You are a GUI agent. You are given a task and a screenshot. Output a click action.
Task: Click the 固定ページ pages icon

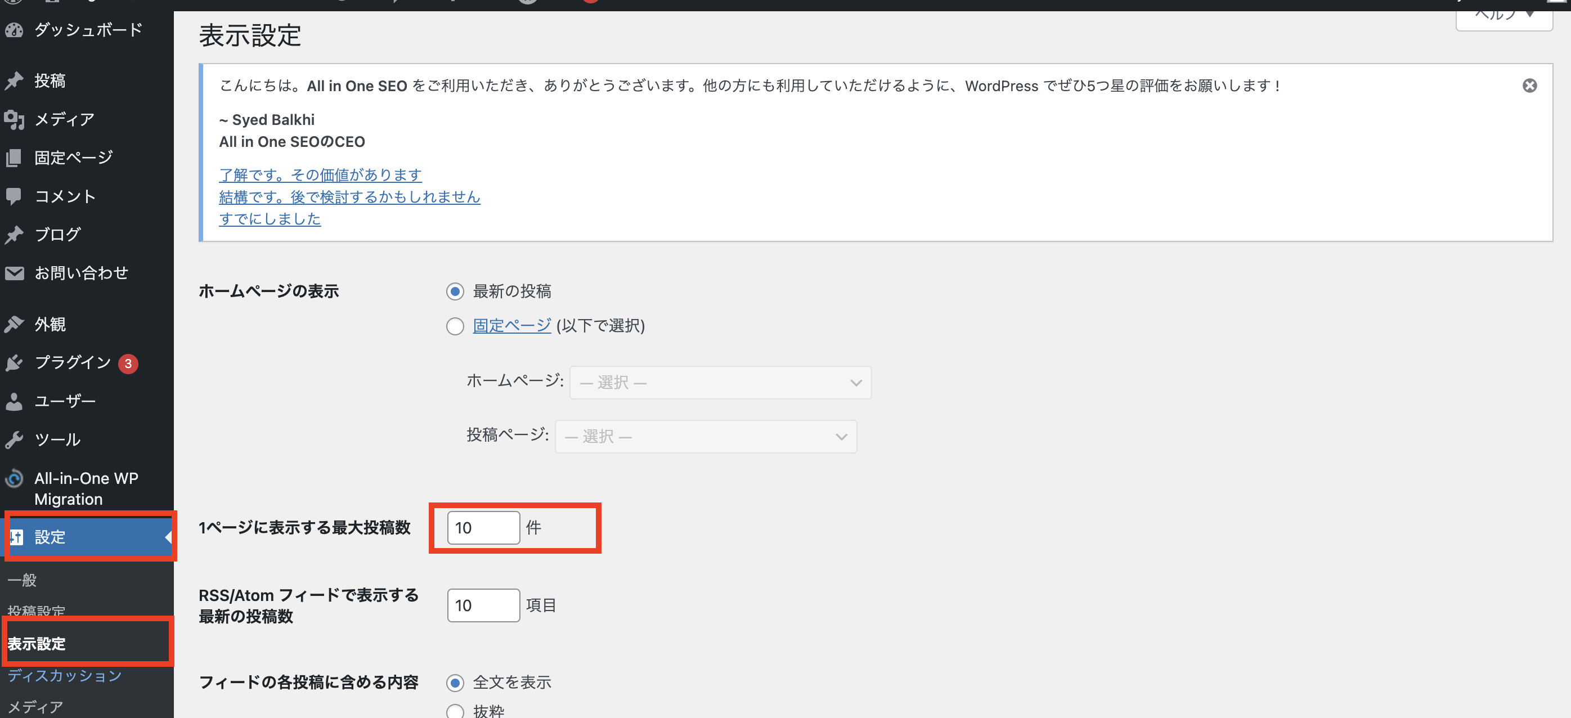coord(14,158)
